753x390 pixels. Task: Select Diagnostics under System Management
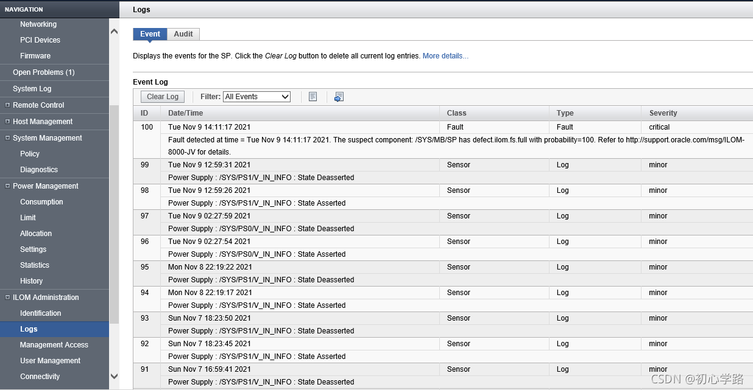pos(39,170)
